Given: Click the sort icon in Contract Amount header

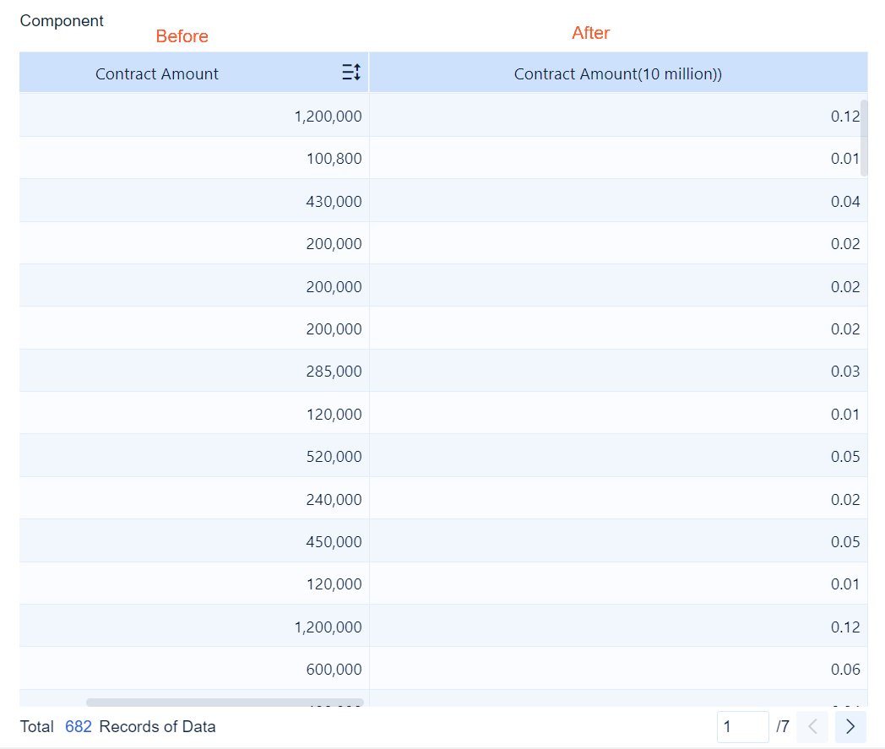Looking at the screenshot, I should [351, 73].
